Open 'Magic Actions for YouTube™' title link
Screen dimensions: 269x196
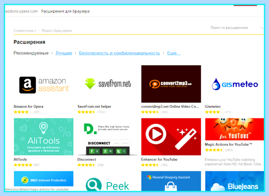pyautogui.click(x=229, y=144)
